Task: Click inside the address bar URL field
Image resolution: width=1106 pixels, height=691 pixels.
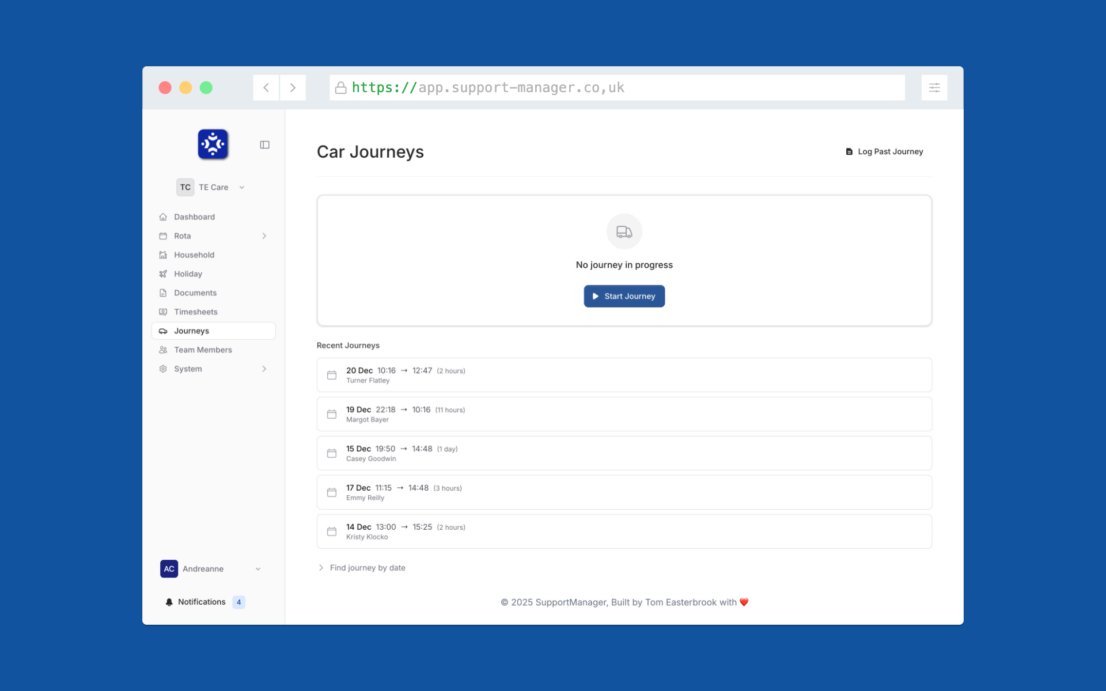Action: (576, 88)
